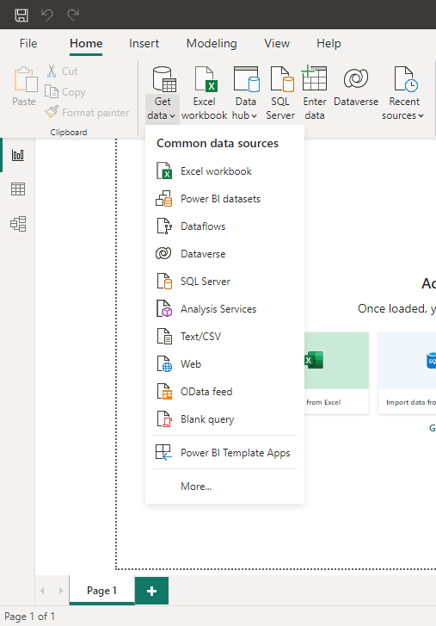Select Dataverse in the dropdown menu
This screenshot has width=436, height=626.
point(224,254)
